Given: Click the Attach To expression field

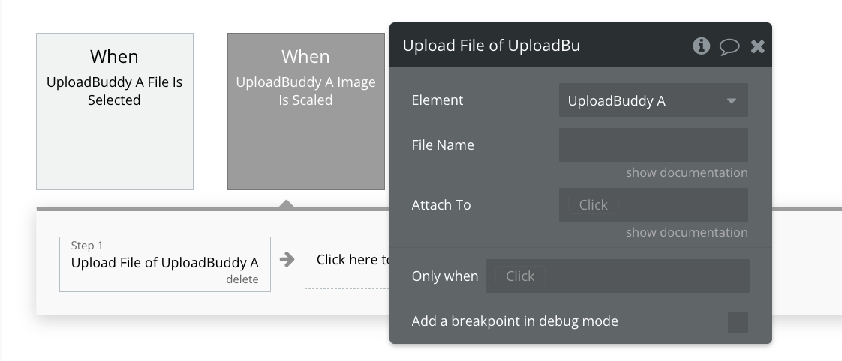Looking at the screenshot, I should (x=653, y=204).
